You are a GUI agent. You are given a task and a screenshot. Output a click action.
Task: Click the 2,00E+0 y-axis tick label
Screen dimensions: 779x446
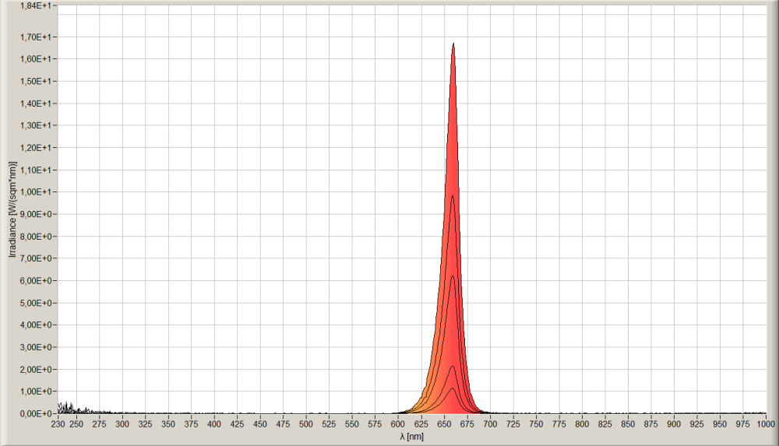(x=34, y=370)
